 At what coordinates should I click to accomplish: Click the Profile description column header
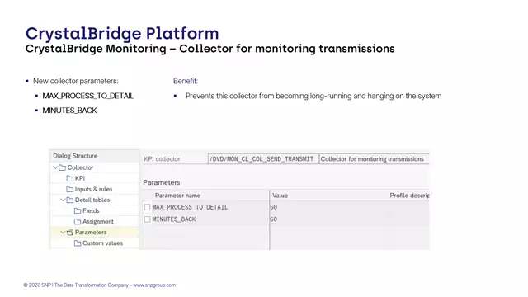click(409, 196)
